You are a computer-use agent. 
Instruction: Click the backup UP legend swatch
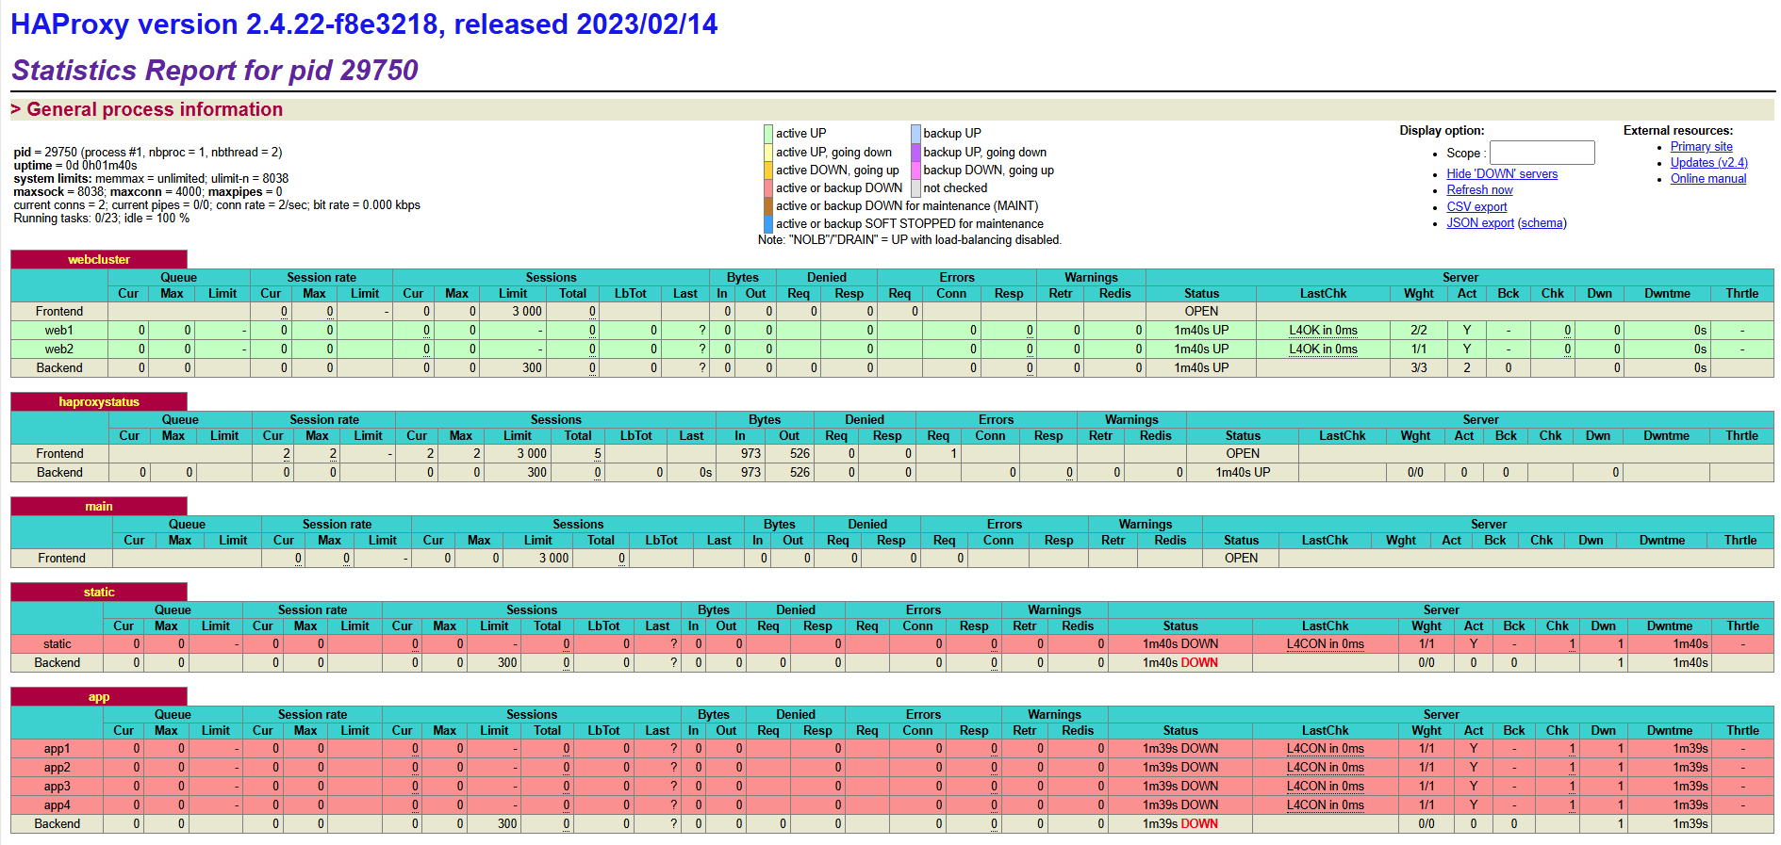[x=915, y=134]
